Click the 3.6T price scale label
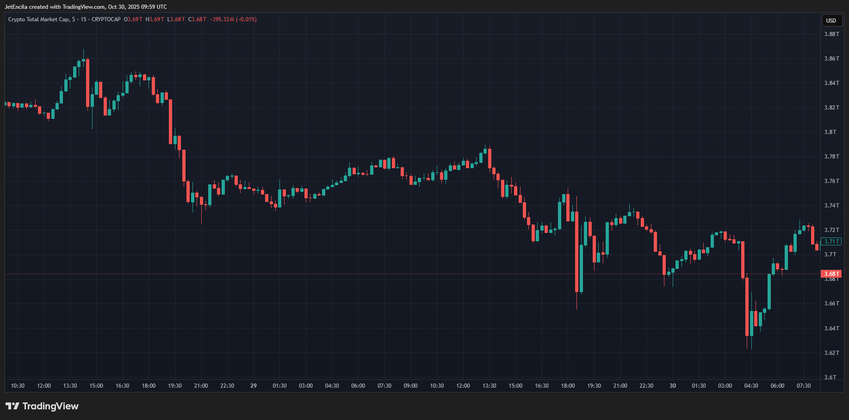The width and height of the screenshot is (849, 420). coord(830,377)
